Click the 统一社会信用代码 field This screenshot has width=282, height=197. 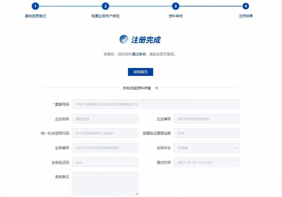[105, 133]
